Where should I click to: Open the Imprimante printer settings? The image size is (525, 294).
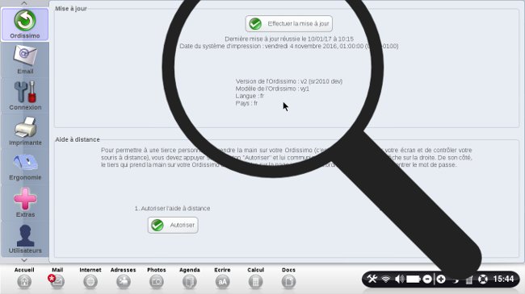pyautogui.click(x=25, y=131)
